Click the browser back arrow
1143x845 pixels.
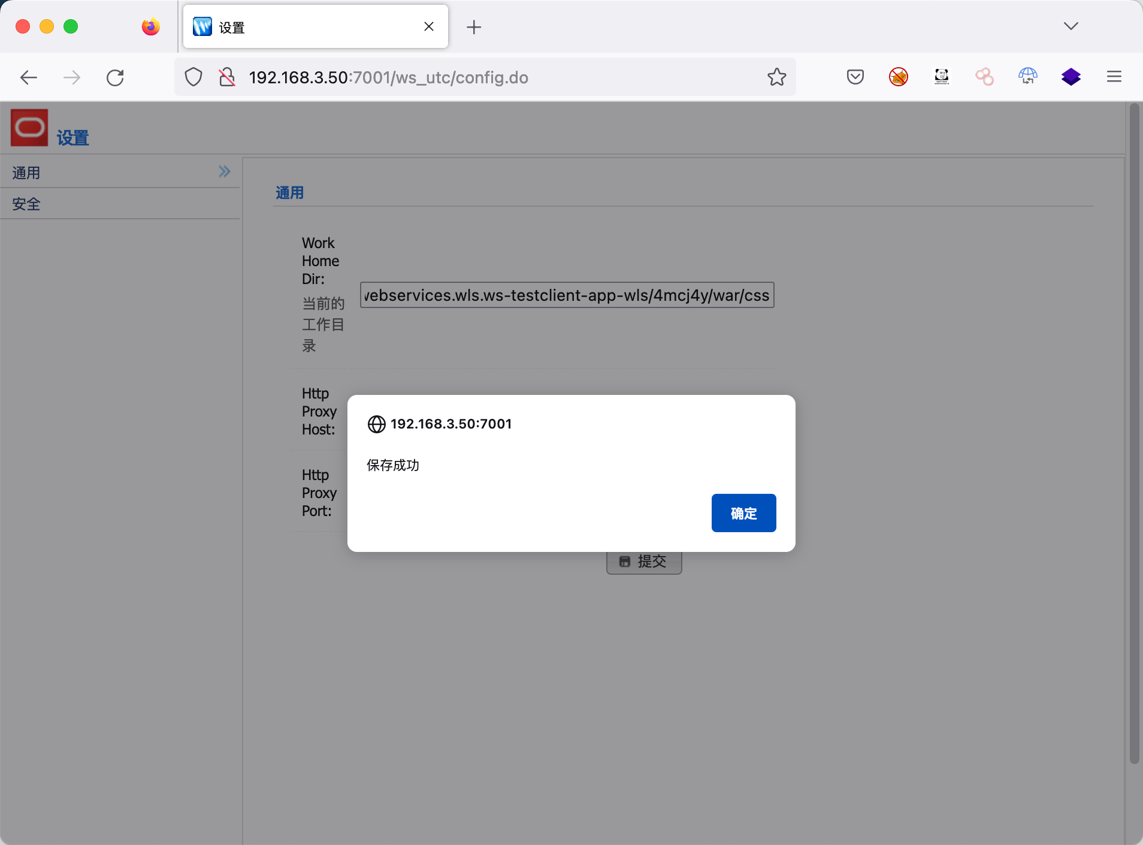tap(29, 77)
